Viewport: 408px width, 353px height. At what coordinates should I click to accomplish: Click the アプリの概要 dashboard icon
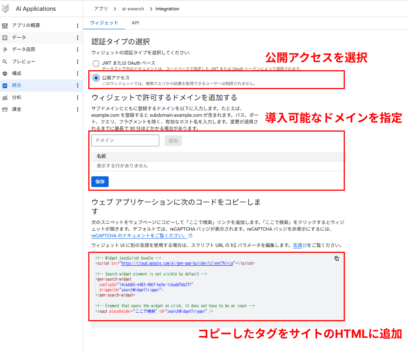click(x=5, y=26)
